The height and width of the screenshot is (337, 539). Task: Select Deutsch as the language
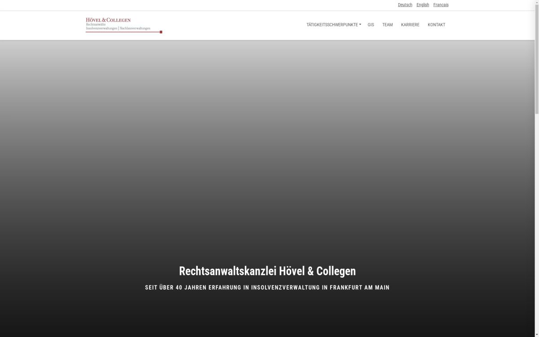[x=405, y=4]
